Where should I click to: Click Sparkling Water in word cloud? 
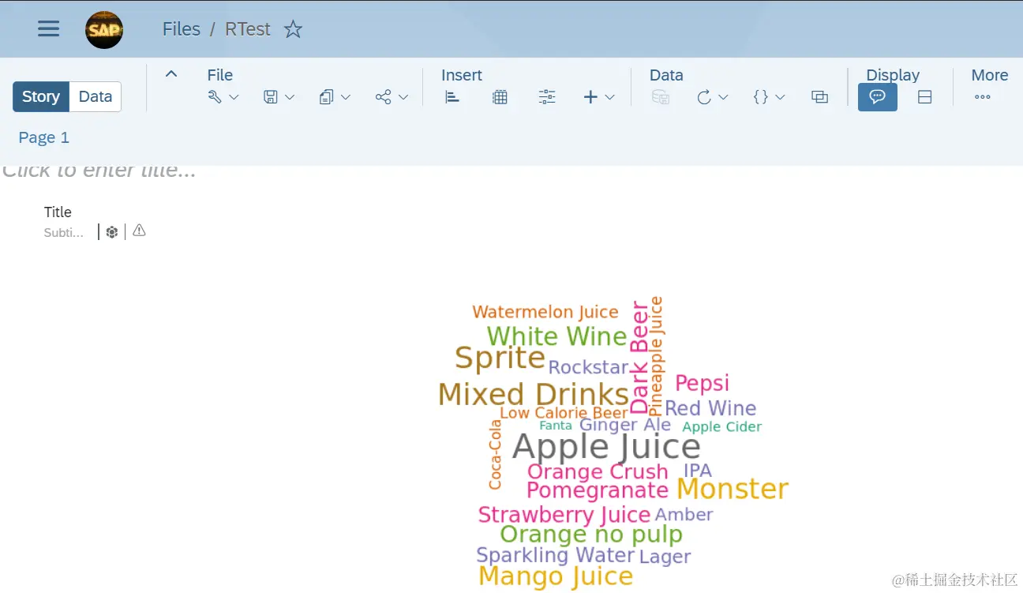(556, 555)
